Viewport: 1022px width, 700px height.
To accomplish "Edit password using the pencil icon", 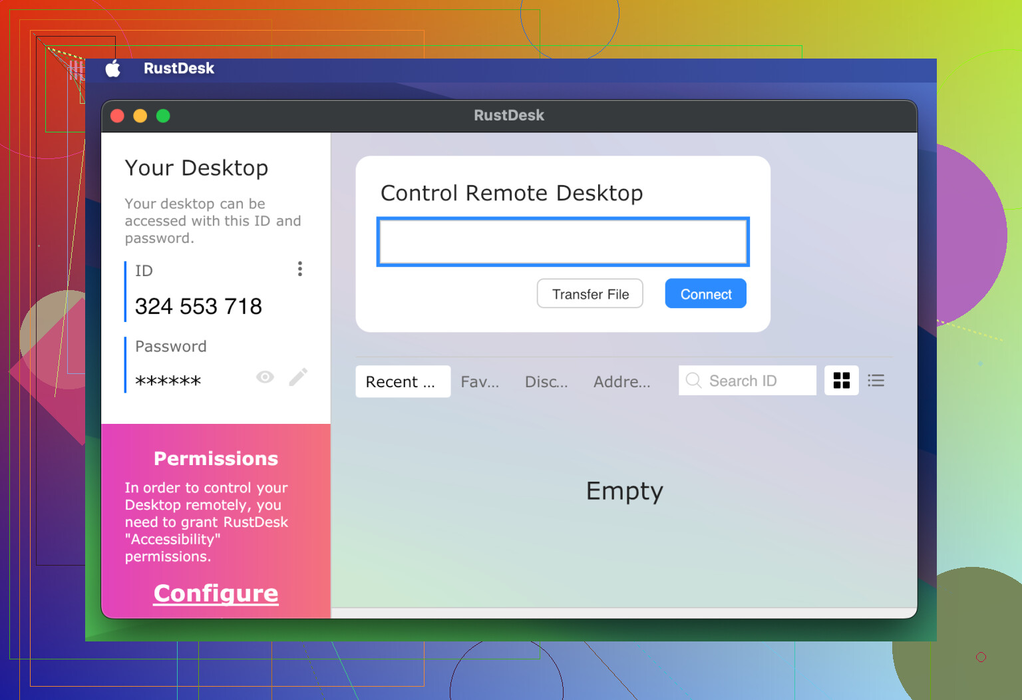I will [298, 377].
